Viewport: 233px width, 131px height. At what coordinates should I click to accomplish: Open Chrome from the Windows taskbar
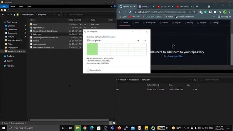tap(85, 128)
